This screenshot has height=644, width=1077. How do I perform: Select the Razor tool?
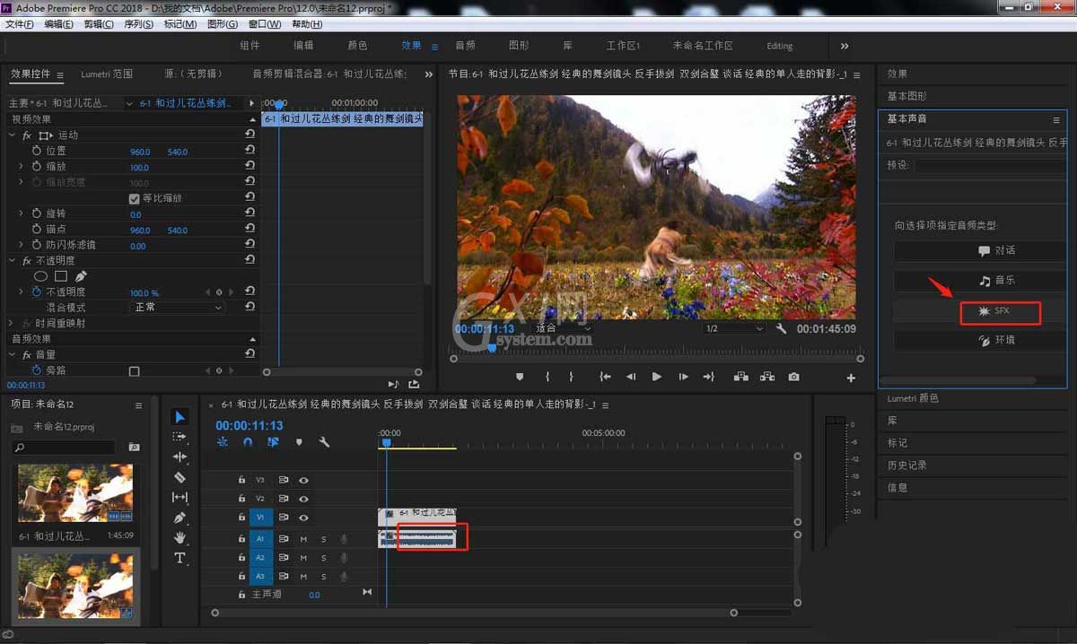coord(179,477)
